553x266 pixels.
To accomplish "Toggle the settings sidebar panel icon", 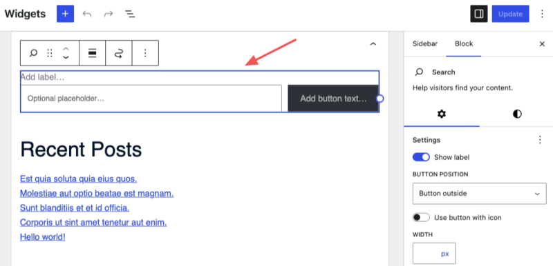I will [479, 14].
